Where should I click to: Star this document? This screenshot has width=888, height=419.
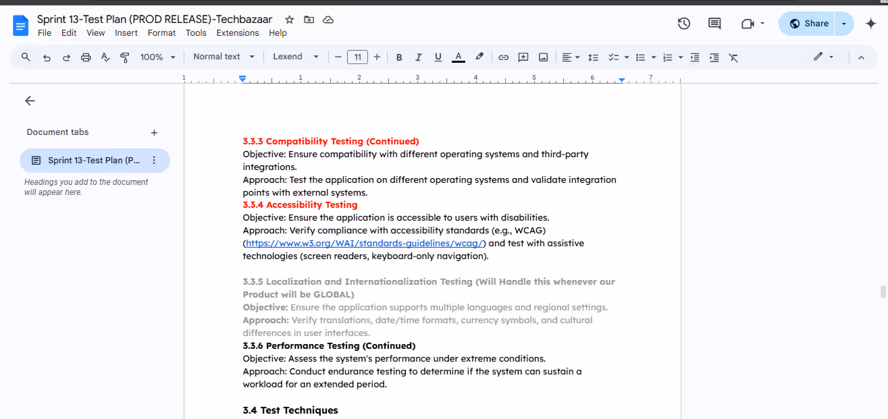tap(290, 20)
